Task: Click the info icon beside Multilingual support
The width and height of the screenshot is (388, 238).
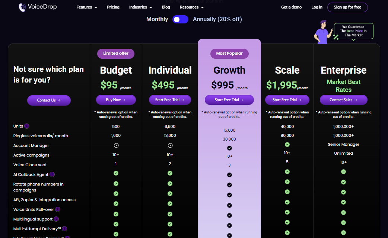Action: tap(56, 219)
